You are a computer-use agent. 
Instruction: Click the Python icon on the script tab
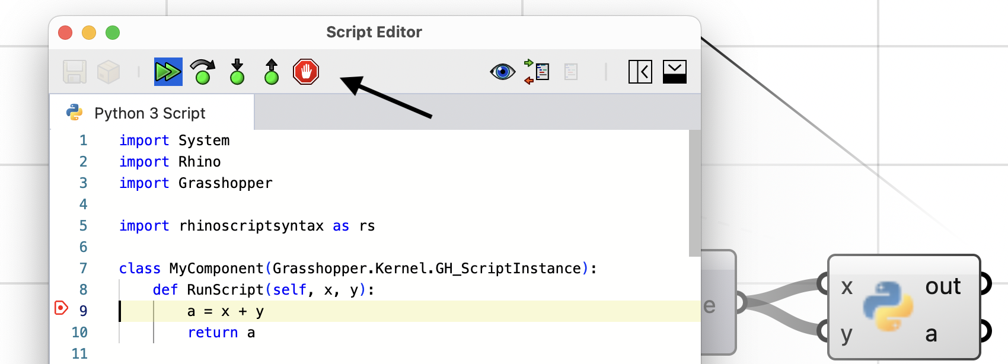(75, 112)
